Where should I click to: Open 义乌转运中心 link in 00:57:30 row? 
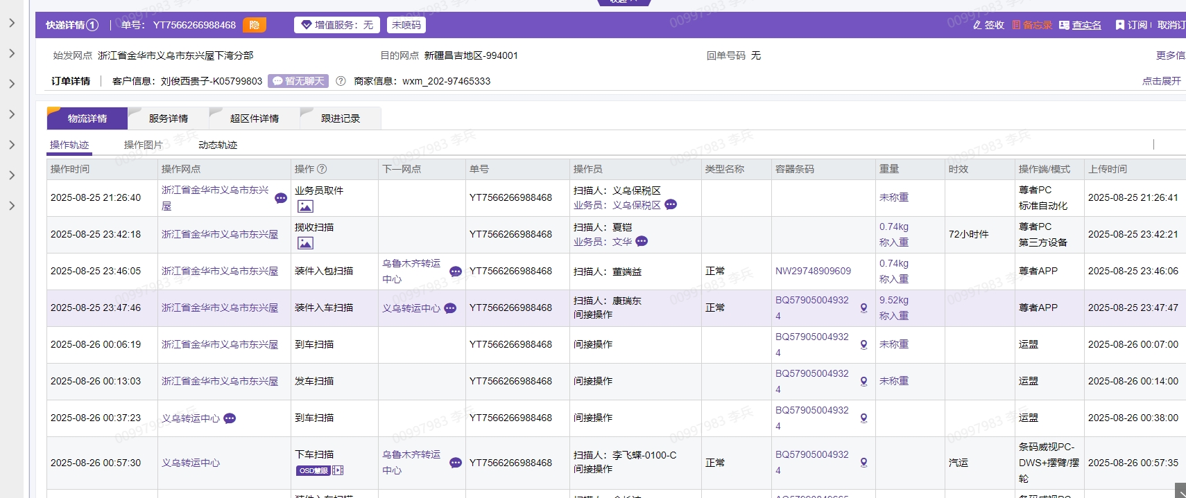click(191, 463)
